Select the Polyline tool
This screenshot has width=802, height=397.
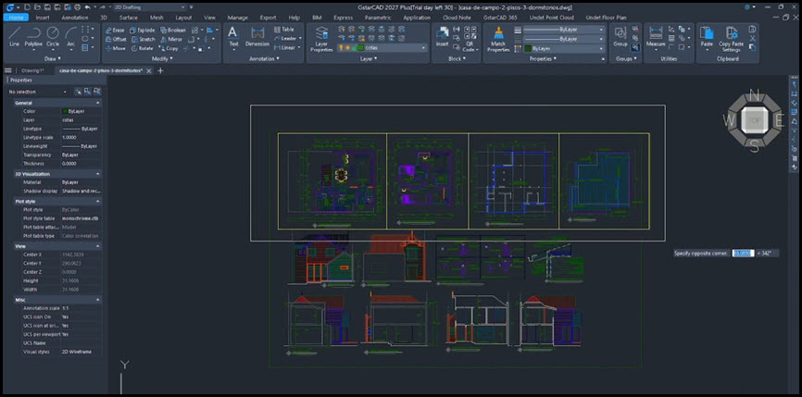point(33,37)
